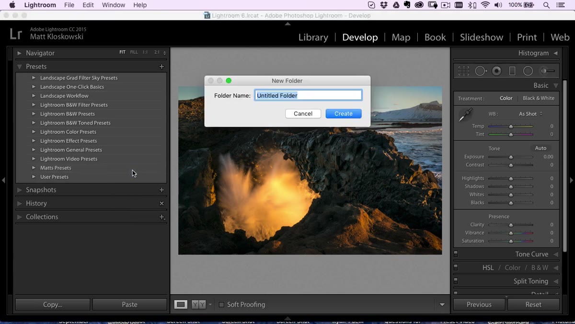The height and width of the screenshot is (324, 575).
Task: Open the Dropbox menu bar icon
Action: (x=384, y=5)
